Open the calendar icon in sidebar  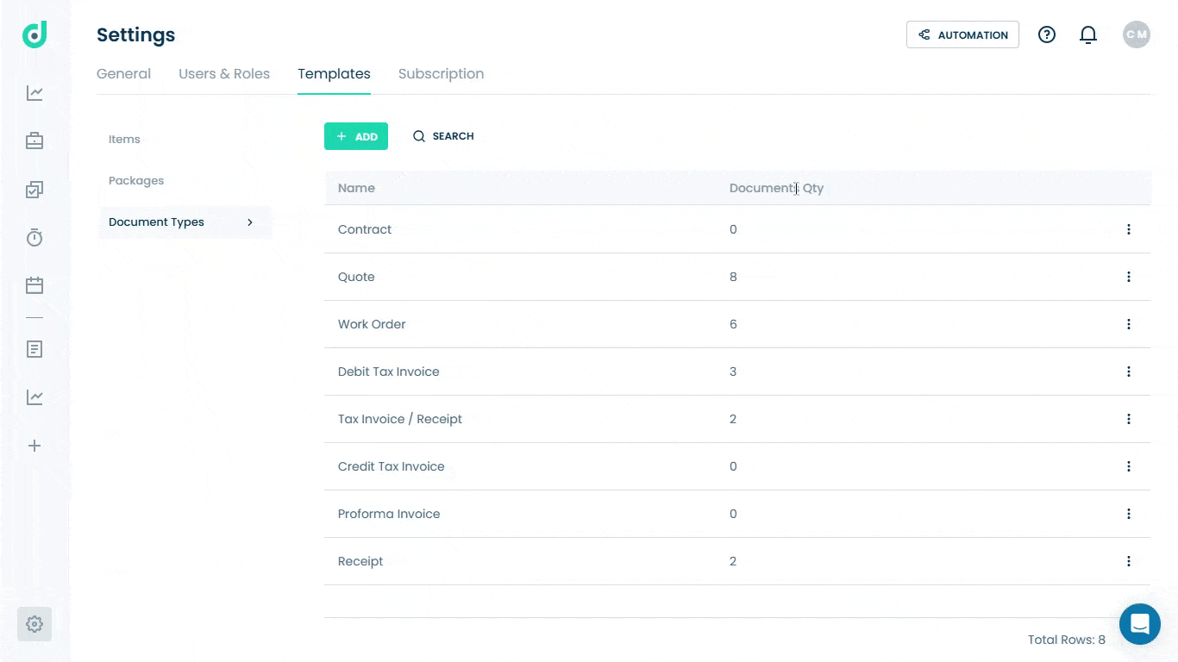(34, 285)
